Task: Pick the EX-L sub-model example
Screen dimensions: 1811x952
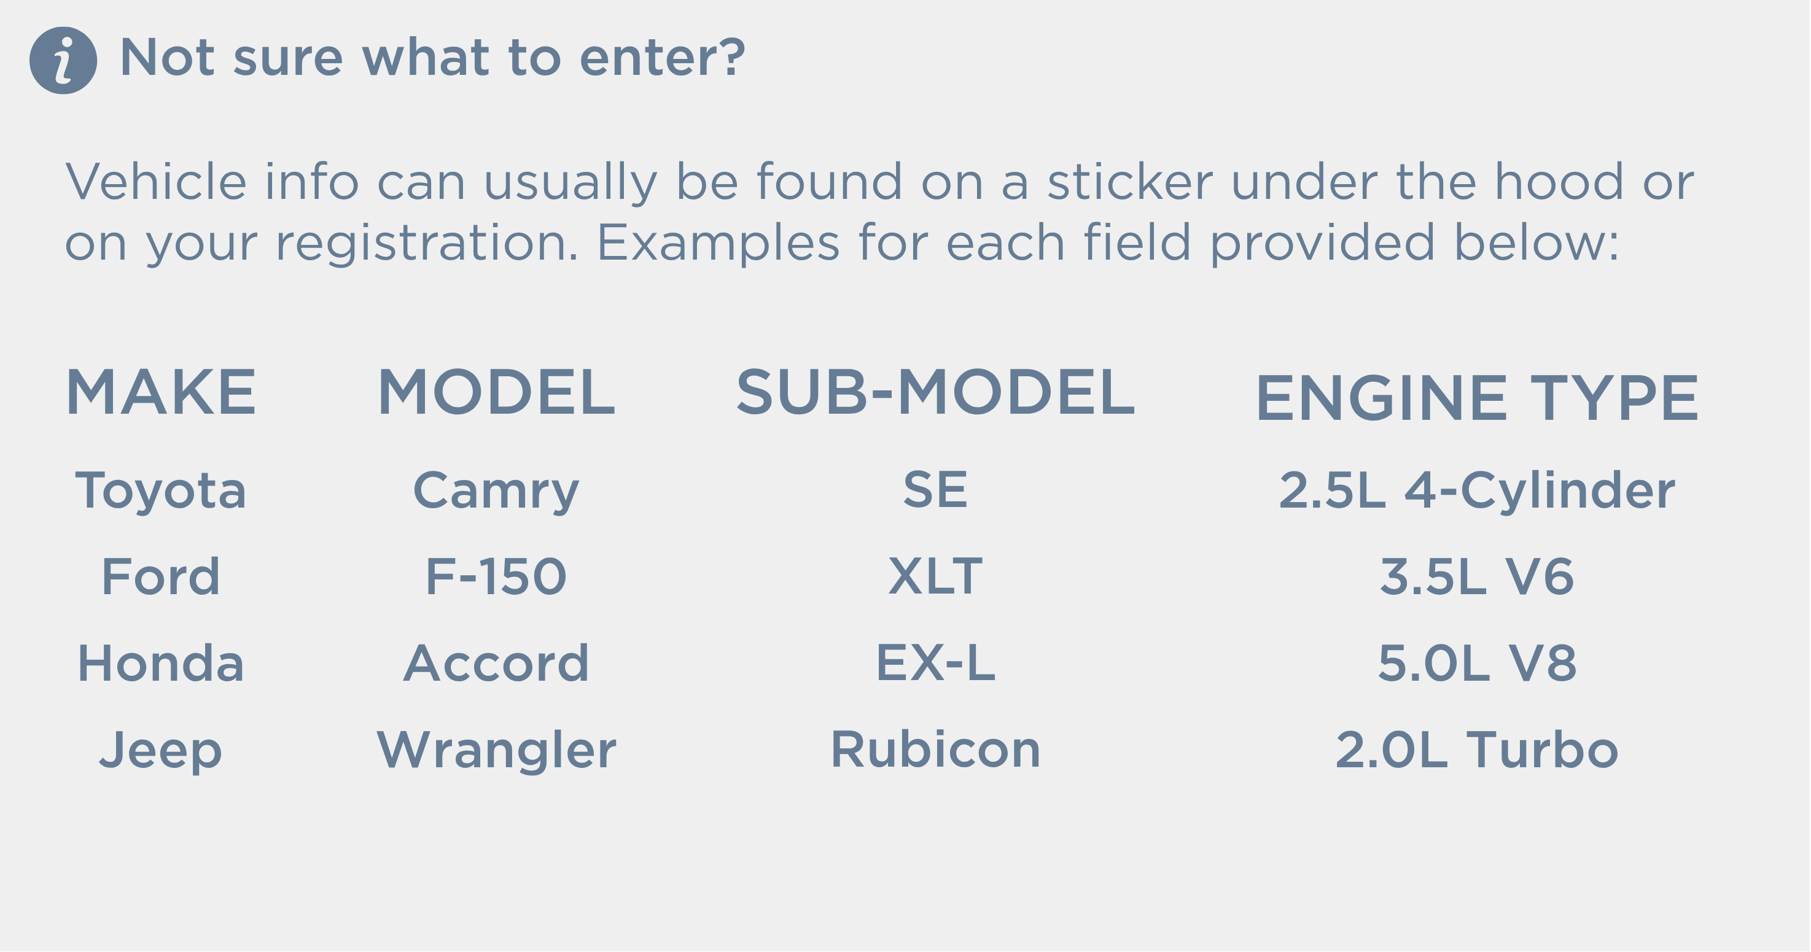Action: click(935, 664)
